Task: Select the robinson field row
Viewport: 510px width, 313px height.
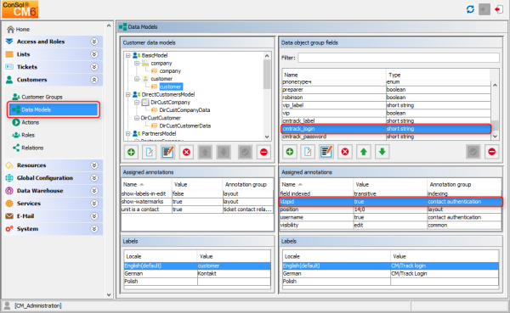Action: (386, 98)
